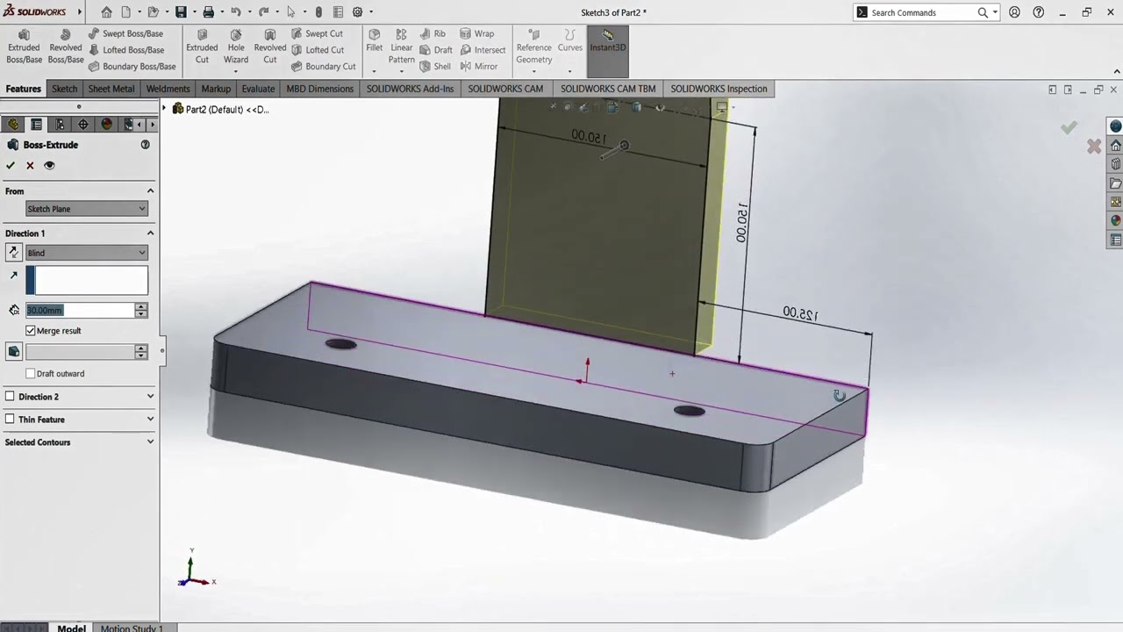Click the Save icon

pos(181,12)
